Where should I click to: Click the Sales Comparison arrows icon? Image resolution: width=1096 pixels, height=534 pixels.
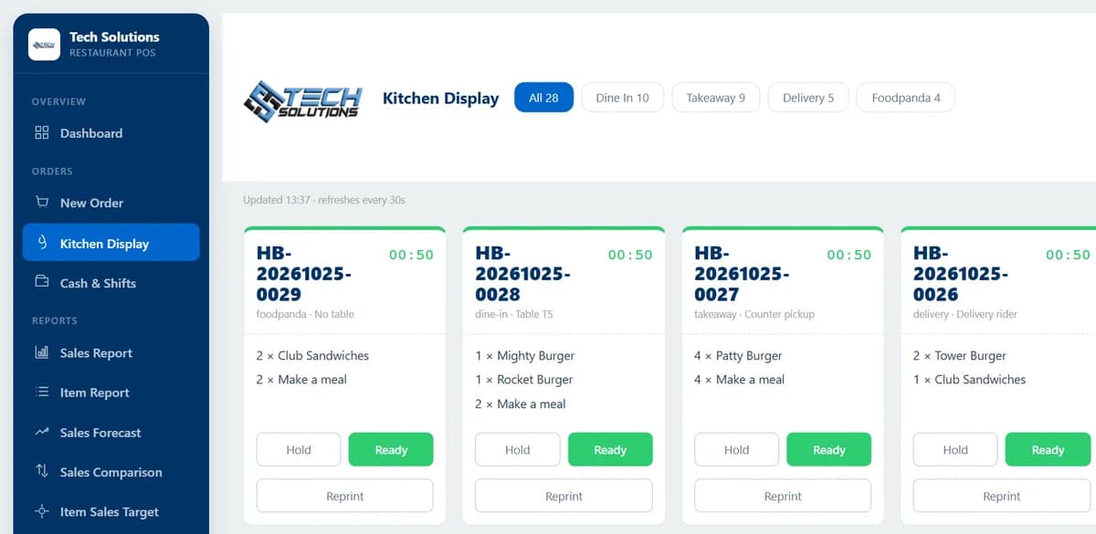[42, 471]
